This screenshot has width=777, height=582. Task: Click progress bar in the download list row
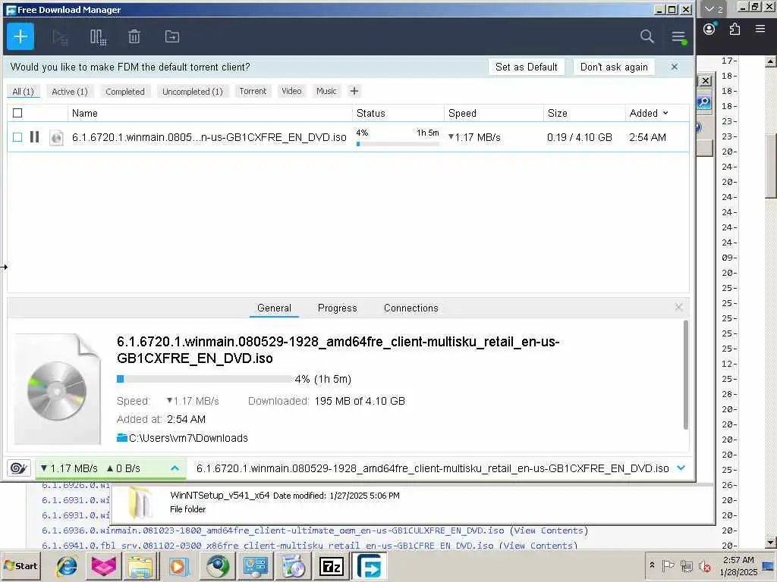tap(398, 144)
